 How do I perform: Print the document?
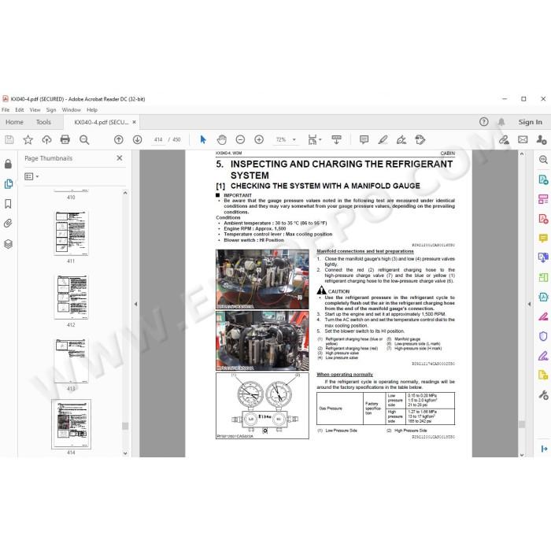coord(65,139)
